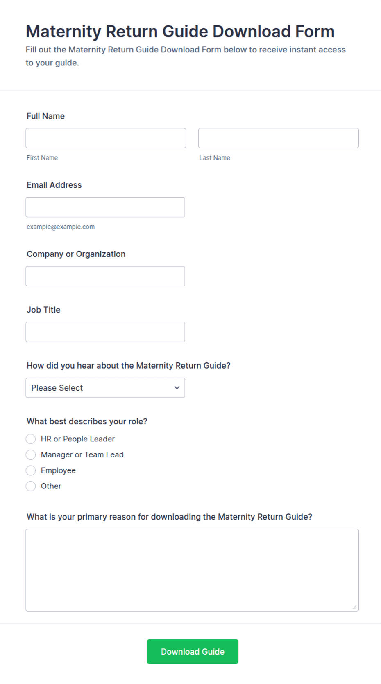Click the 'Employee' label text
This screenshot has height=684, width=381.
(58, 470)
